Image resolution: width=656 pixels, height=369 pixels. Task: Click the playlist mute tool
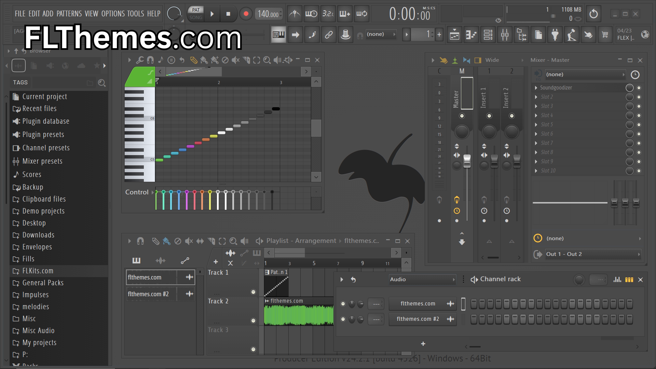point(189,241)
